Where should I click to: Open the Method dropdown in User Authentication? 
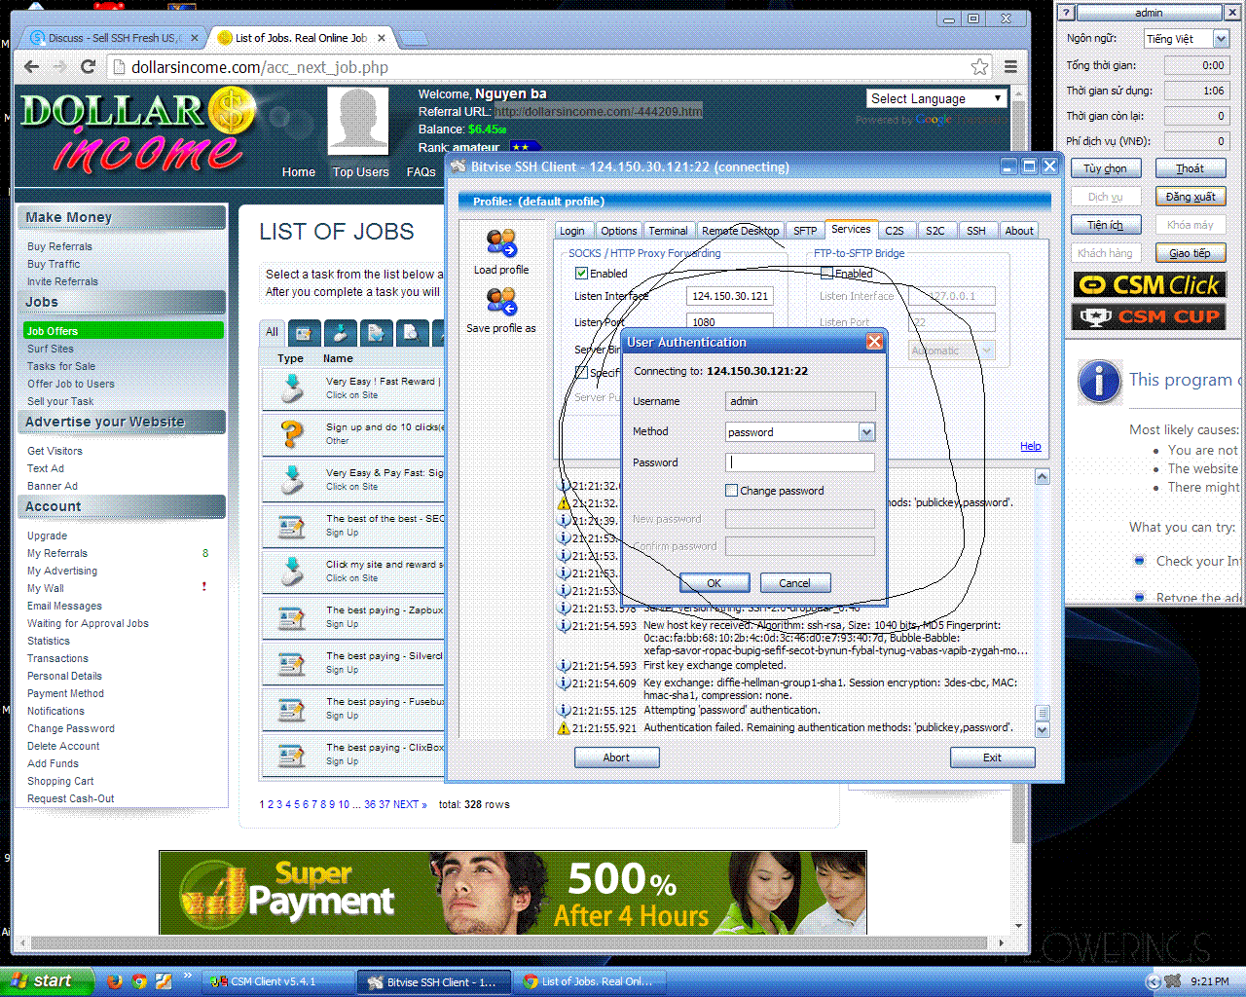(x=866, y=432)
